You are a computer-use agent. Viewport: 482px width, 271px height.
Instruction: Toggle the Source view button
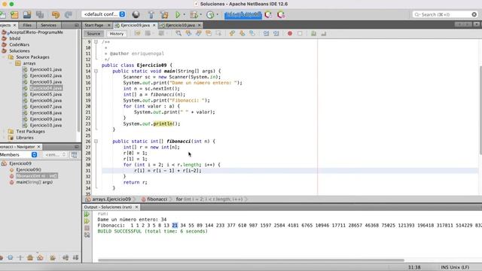coord(93,34)
